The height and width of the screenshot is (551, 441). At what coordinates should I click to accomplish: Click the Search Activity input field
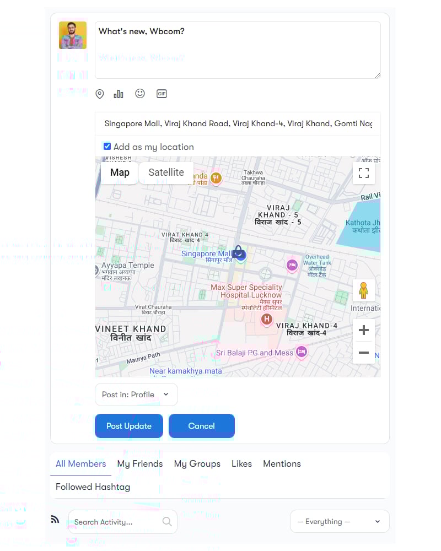(x=117, y=522)
